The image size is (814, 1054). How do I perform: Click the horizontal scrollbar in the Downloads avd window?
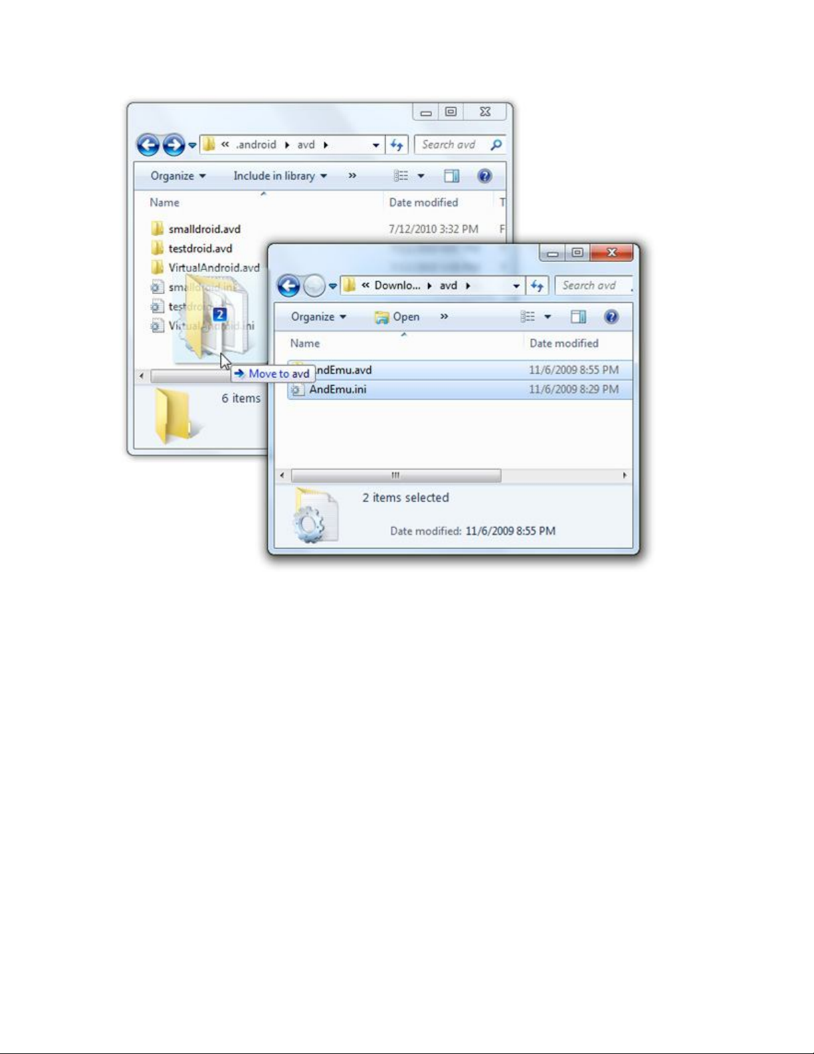point(396,475)
